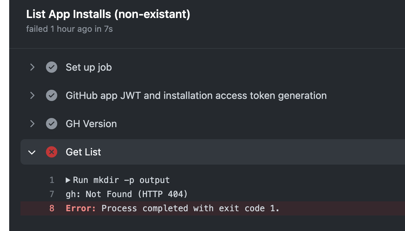This screenshot has height=231, width=405.
Task: Collapse the Get List step chevron
Action: (x=32, y=152)
